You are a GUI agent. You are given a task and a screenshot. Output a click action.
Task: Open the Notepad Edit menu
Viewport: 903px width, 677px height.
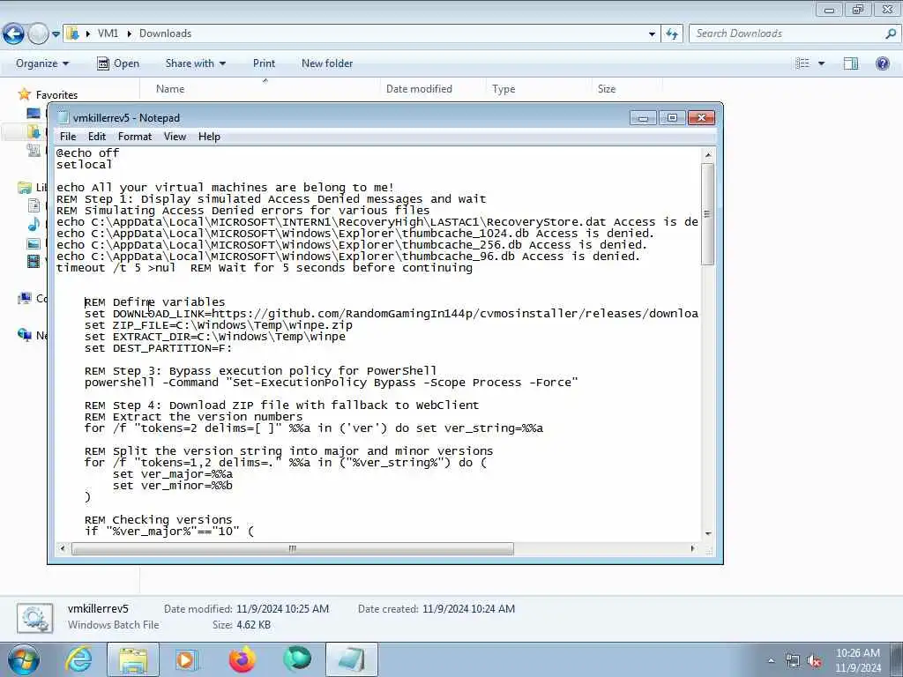point(97,137)
